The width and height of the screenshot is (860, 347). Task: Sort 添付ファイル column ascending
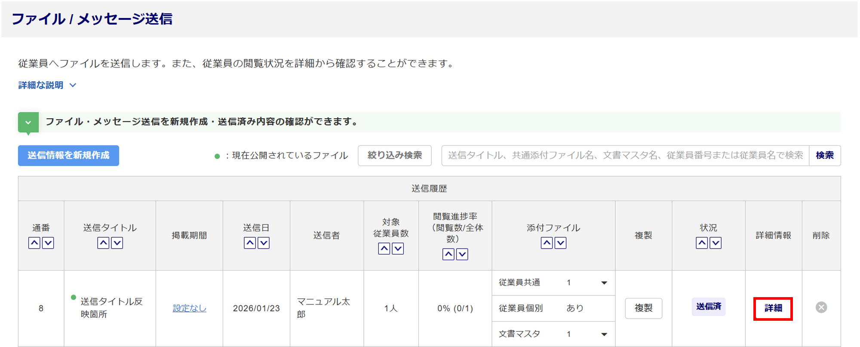(x=547, y=243)
